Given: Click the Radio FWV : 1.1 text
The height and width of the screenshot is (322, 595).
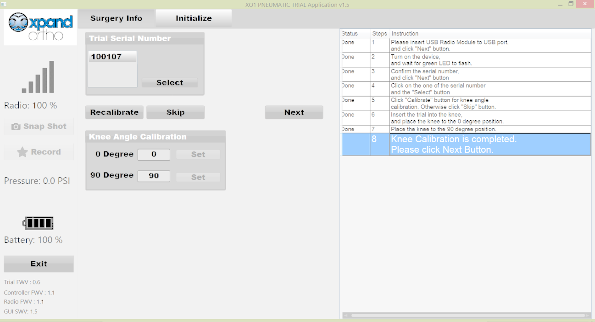Looking at the screenshot, I should coord(24,302).
